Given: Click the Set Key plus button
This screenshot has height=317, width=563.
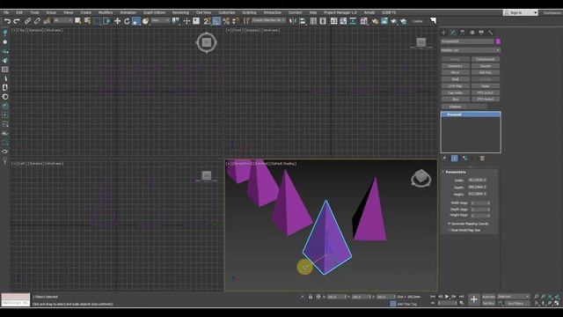Looking at the screenshot, I should coord(473,299).
